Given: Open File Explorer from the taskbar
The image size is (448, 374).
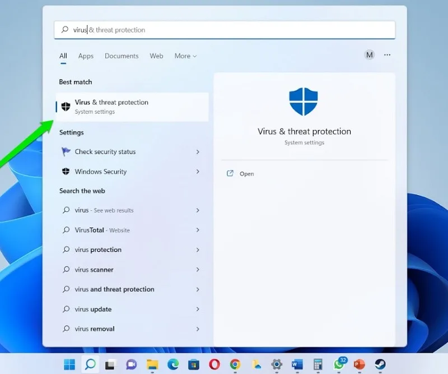Looking at the screenshot, I should 152,364.
